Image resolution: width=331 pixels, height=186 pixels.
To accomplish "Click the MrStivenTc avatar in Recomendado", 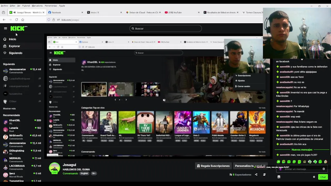I will [x=5, y=137].
